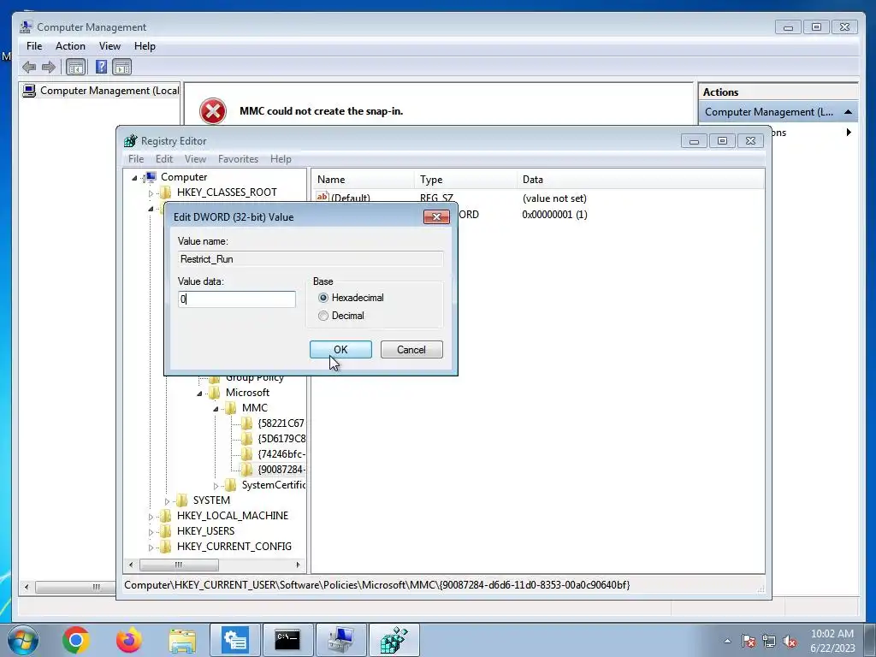The width and height of the screenshot is (876, 657).
Task: Collapse the Computer Management (L... actions header
Action: coord(848,112)
